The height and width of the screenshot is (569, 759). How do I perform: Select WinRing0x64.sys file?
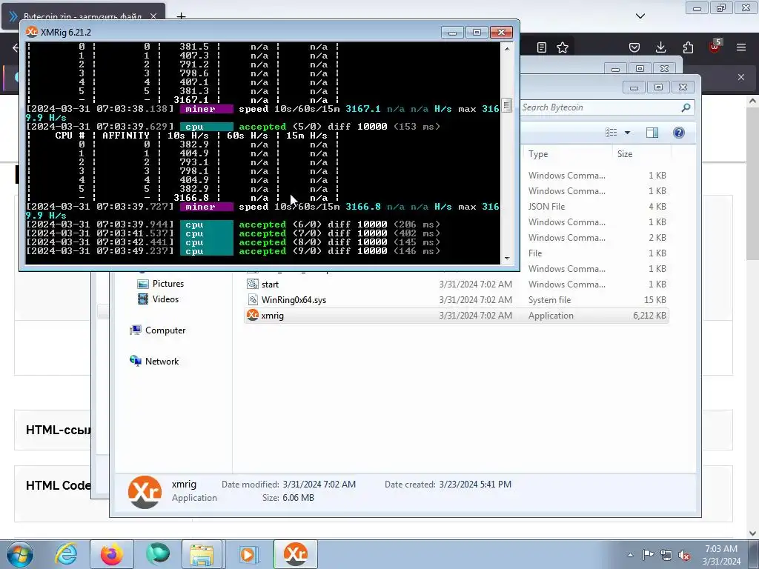tap(294, 300)
